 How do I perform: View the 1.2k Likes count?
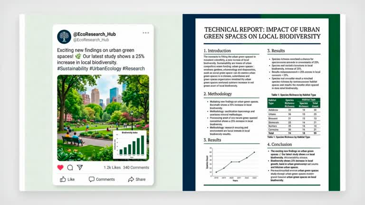(x=112, y=168)
